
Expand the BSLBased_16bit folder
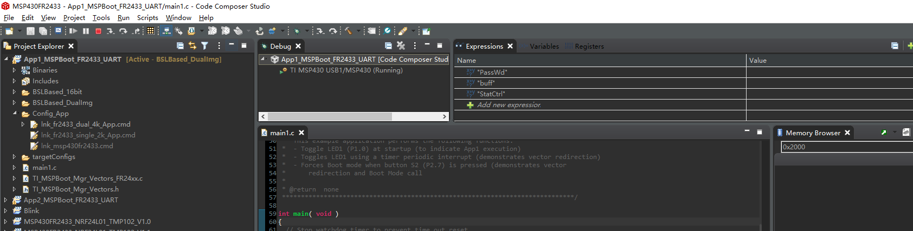[15, 91]
